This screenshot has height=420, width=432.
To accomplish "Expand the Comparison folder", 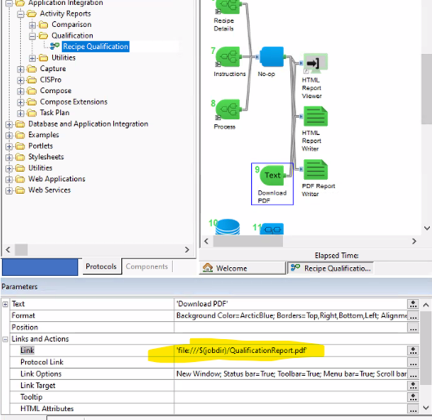I will [x=32, y=25].
